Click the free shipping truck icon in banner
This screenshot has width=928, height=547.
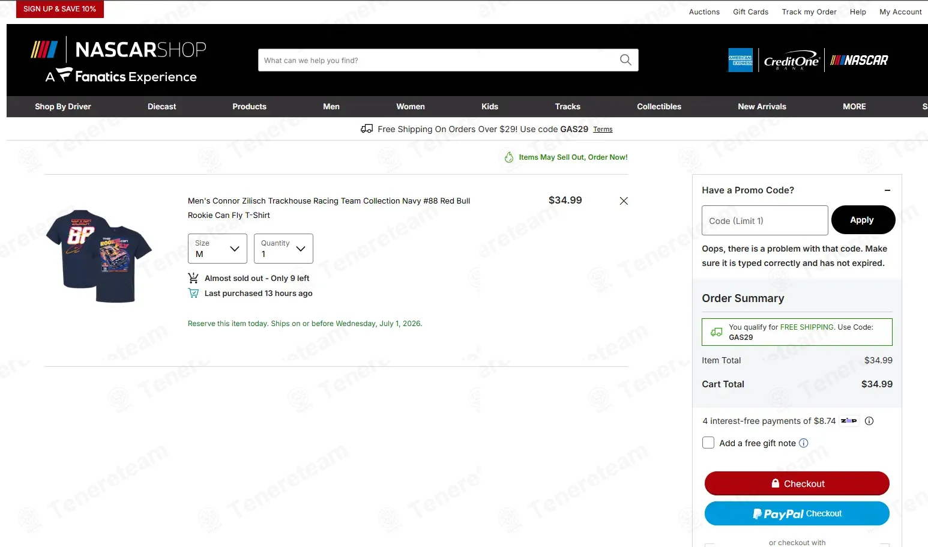[x=367, y=128]
